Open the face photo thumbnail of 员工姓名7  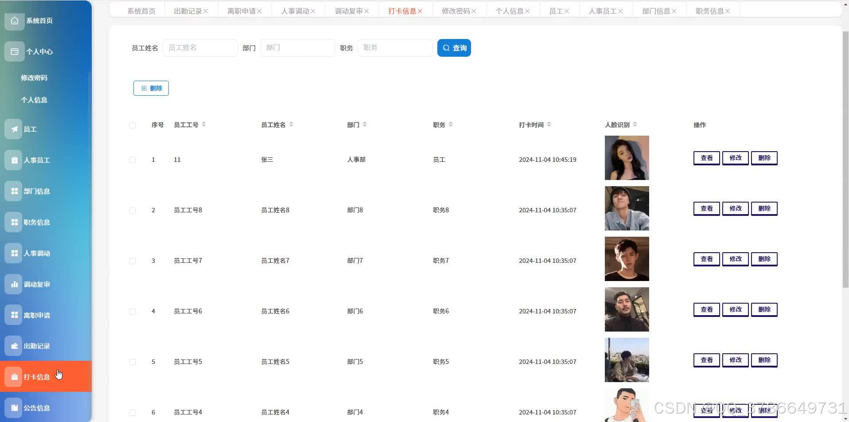[627, 258]
